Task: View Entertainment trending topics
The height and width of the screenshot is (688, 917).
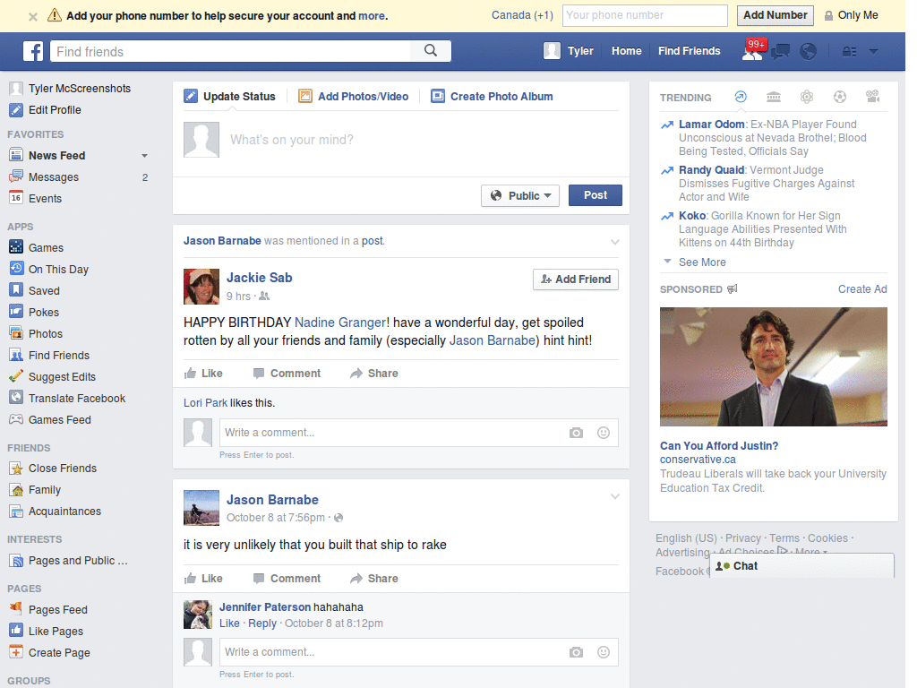Action: click(x=873, y=97)
